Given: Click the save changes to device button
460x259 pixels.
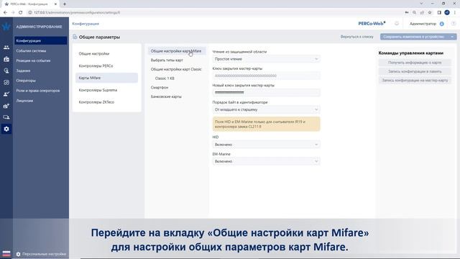Looking at the screenshot, I should coord(415,37).
